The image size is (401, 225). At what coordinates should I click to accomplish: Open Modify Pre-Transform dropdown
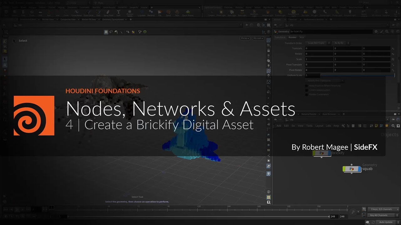pyautogui.click(x=325, y=81)
